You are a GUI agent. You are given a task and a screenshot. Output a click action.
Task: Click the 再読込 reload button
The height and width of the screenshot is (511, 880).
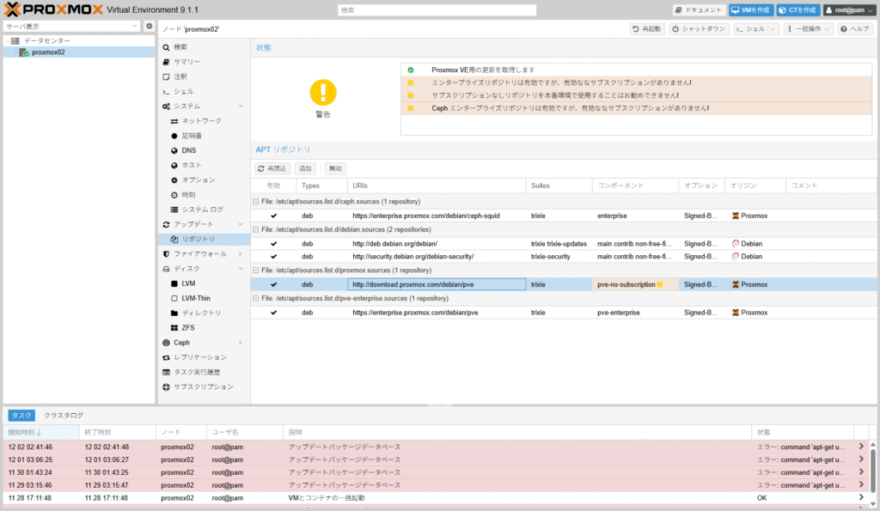click(x=272, y=169)
